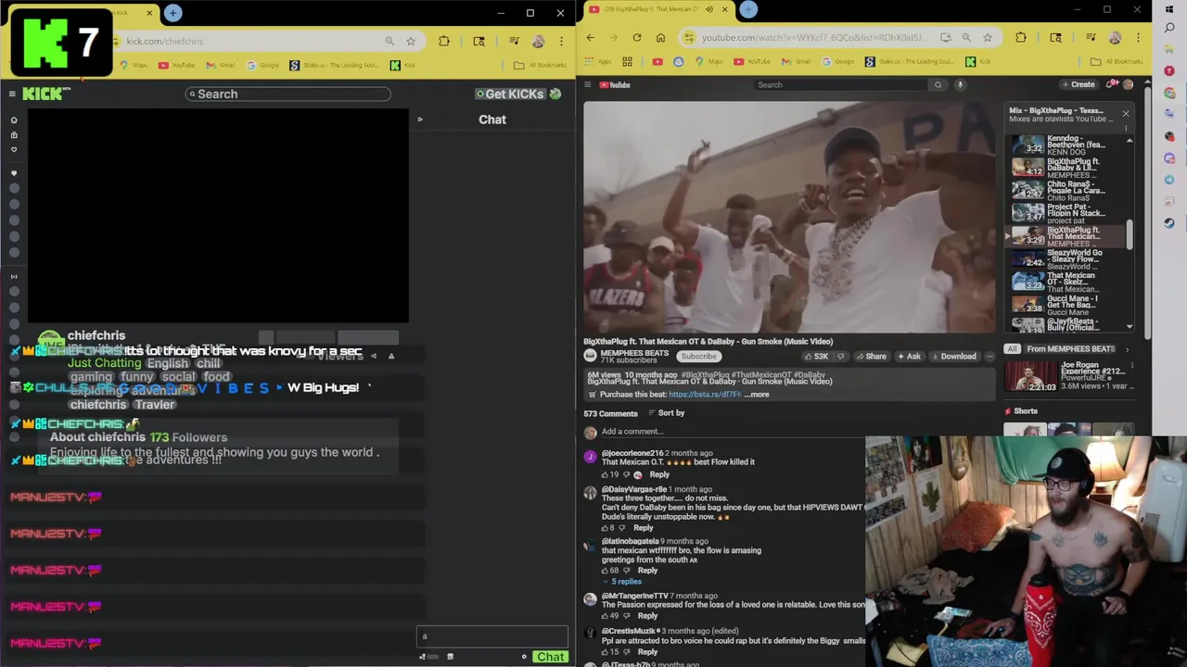Viewport: 1187px width, 667px height.
Task: Mute the YouTube tab via speaker icon
Action: point(709,9)
